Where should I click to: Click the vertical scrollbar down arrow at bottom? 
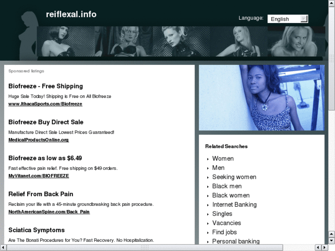tap(332, 241)
